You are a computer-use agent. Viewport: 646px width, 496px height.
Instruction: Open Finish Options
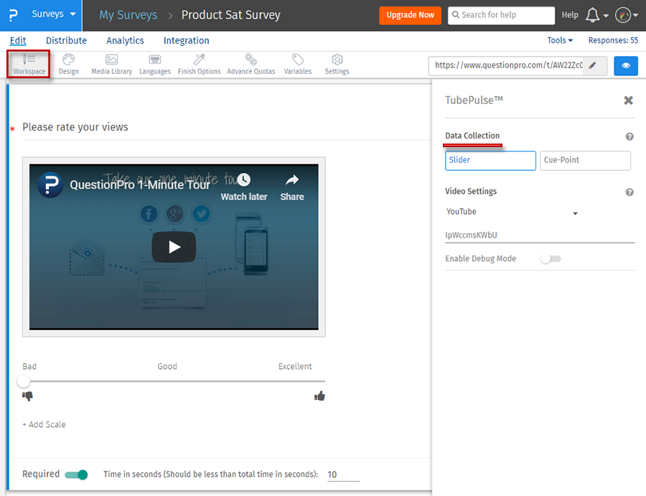point(199,65)
